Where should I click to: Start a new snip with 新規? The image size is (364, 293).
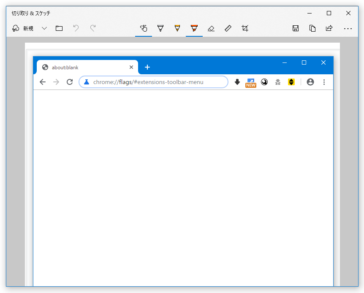(x=23, y=28)
